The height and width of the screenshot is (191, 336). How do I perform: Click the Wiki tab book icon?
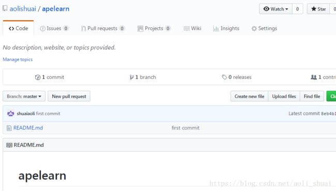pos(187,28)
